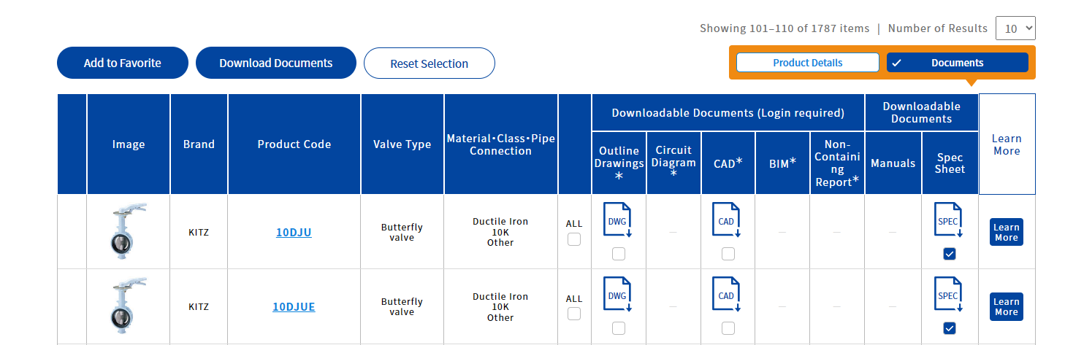Image resolution: width=1065 pixels, height=345 pixels.
Task: Tick the CAD checkbox for 10DJUE
Action: [728, 328]
